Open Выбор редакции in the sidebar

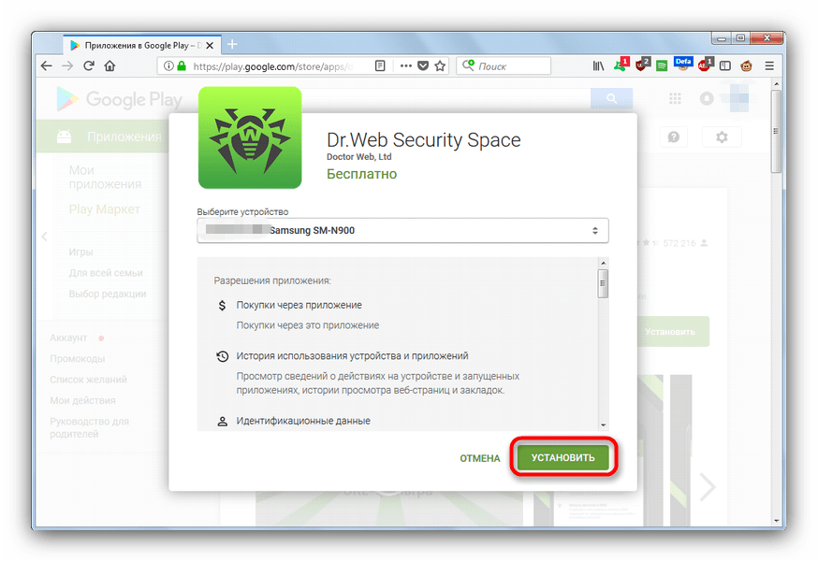pos(108,294)
